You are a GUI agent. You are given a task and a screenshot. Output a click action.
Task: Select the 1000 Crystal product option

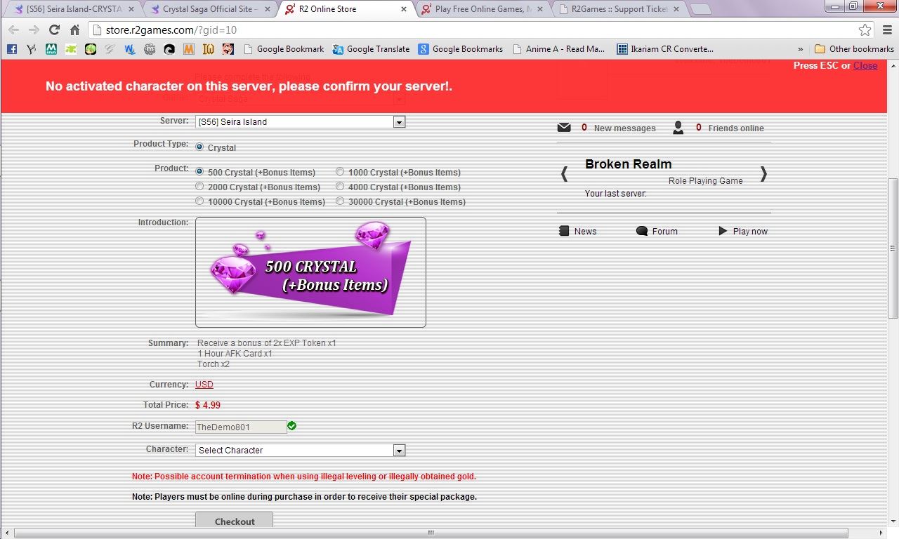pyautogui.click(x=340, y=172)
